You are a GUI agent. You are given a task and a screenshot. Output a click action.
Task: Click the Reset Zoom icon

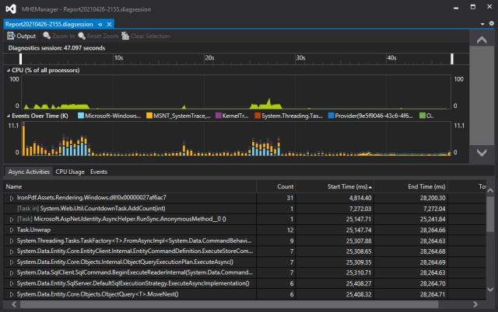pyautogui.click(x=82, y=36)
